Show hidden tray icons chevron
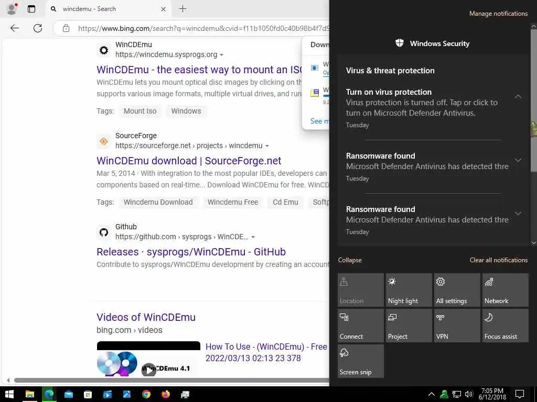Viewport: 537px width, 402px height. pyautogui.click(x=432, y=395)
